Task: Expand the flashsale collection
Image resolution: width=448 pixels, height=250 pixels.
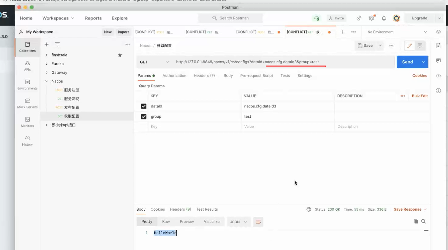Action: click(x=46, y=55)
